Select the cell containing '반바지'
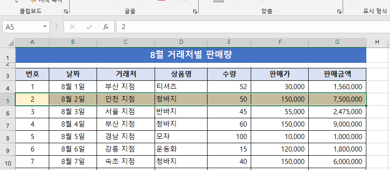The height and width of the screenshot is (170, 390). [x=181, y=112]
